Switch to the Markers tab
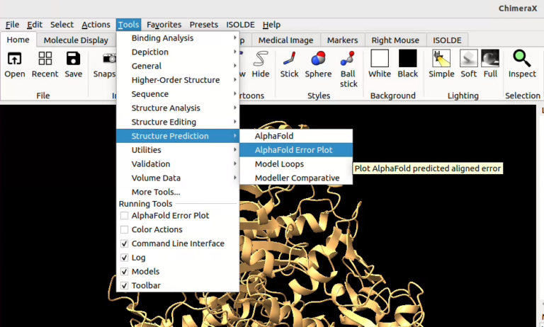 [342, 40]
